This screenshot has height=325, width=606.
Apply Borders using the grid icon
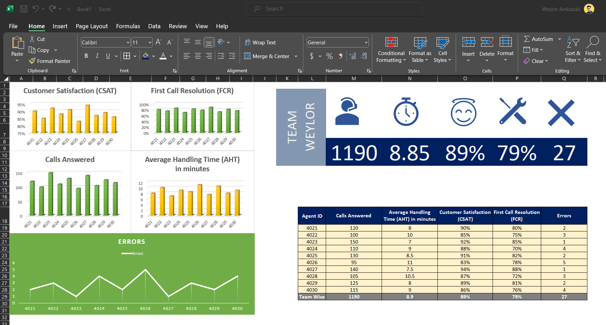[x=127, y=56]
